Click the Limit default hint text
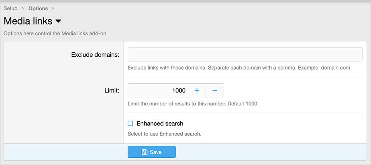 pos(193,103)
